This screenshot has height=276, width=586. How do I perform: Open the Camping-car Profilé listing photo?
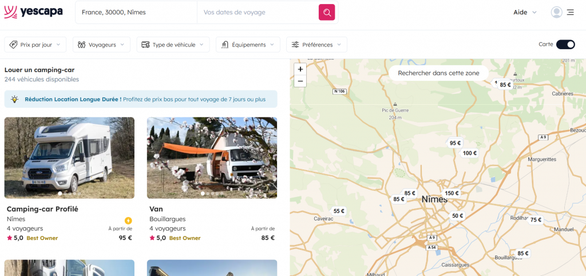click(69, 158)
